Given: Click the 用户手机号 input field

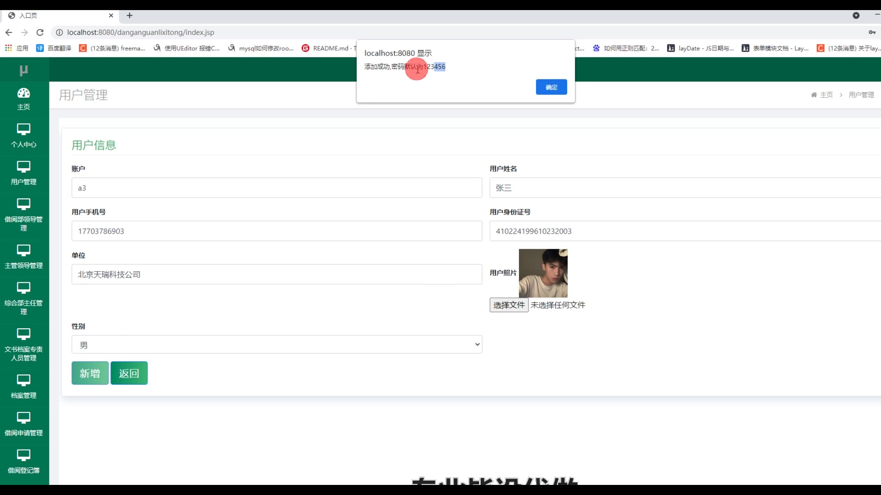Looking at the screenshot, I should pyautogui.click(x=277, y=231).
